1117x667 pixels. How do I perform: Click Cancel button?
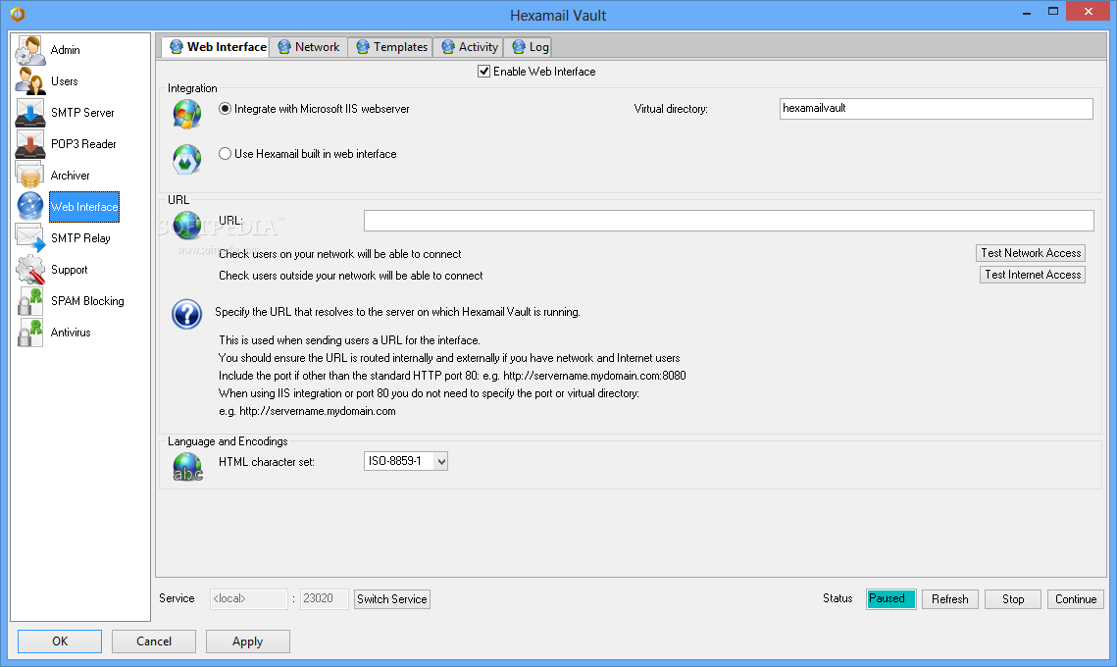pyautogui.click(x=154, y=641)
